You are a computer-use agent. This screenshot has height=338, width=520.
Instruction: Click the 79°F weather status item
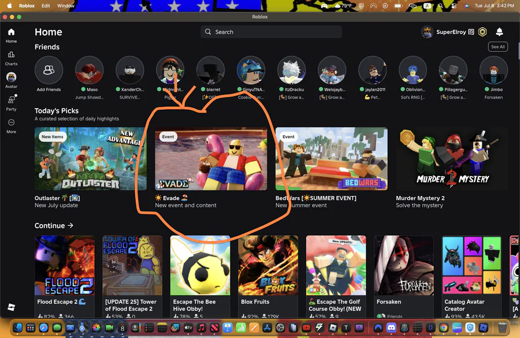coord(344,6)
